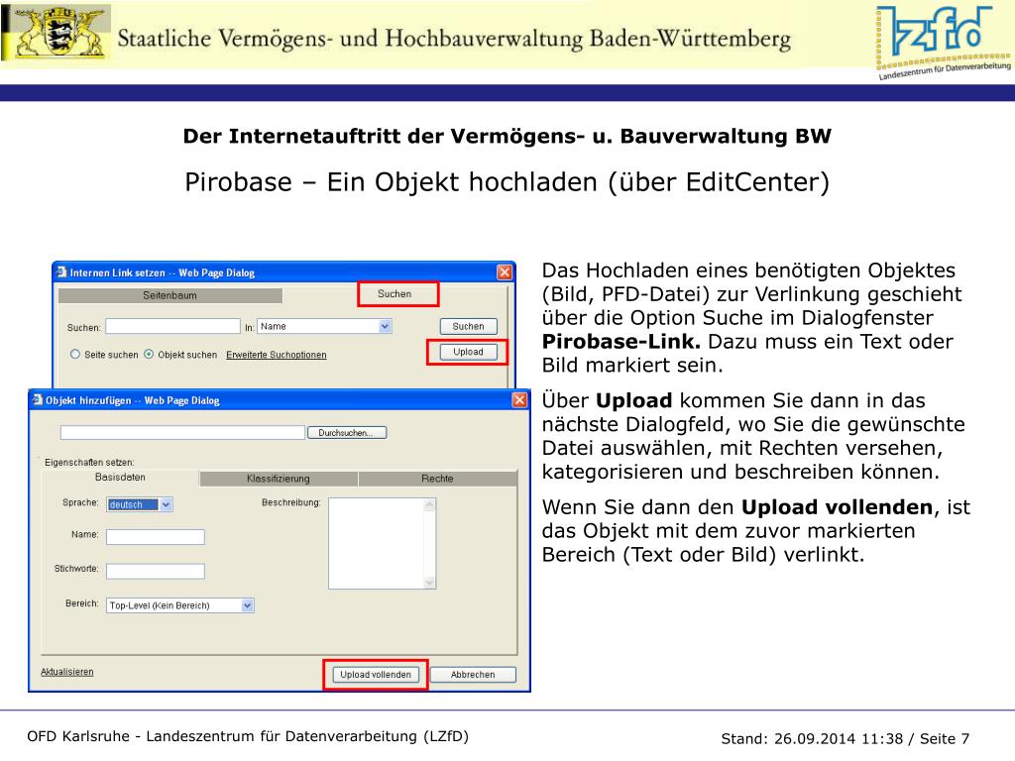Click the file path field beside Durchsuchen

pos(182,433)
